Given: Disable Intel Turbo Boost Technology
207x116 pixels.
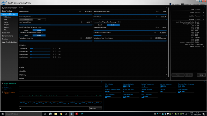Looking at the screenshot, I should tap(26, 30).
